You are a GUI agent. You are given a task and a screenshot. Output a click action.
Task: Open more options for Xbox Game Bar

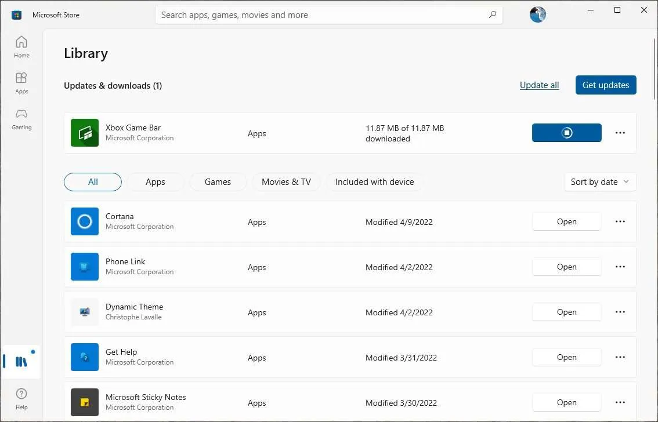click(x=620, y=133)
